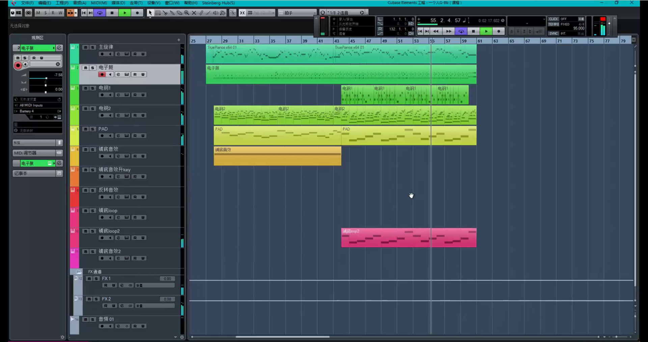Image resolution: width=648 pixels, height=342 pixels.
Task: Click bar 61 on the timeline ruler
Action: (x=480, y=41)
